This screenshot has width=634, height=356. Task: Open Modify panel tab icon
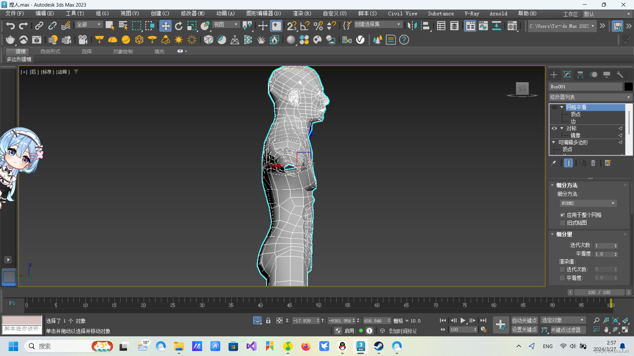pos(567,74)
